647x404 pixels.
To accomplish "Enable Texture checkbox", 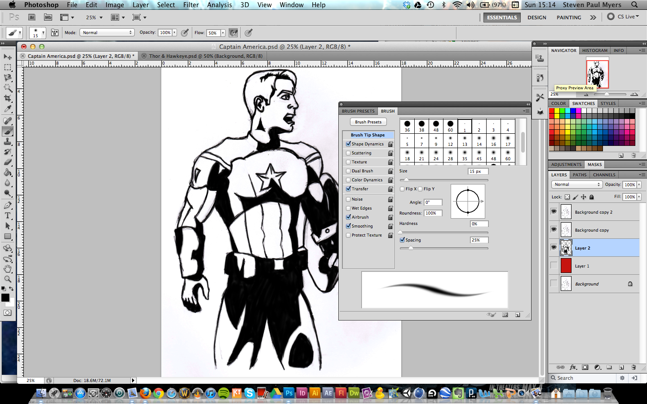I will (348, 162).
